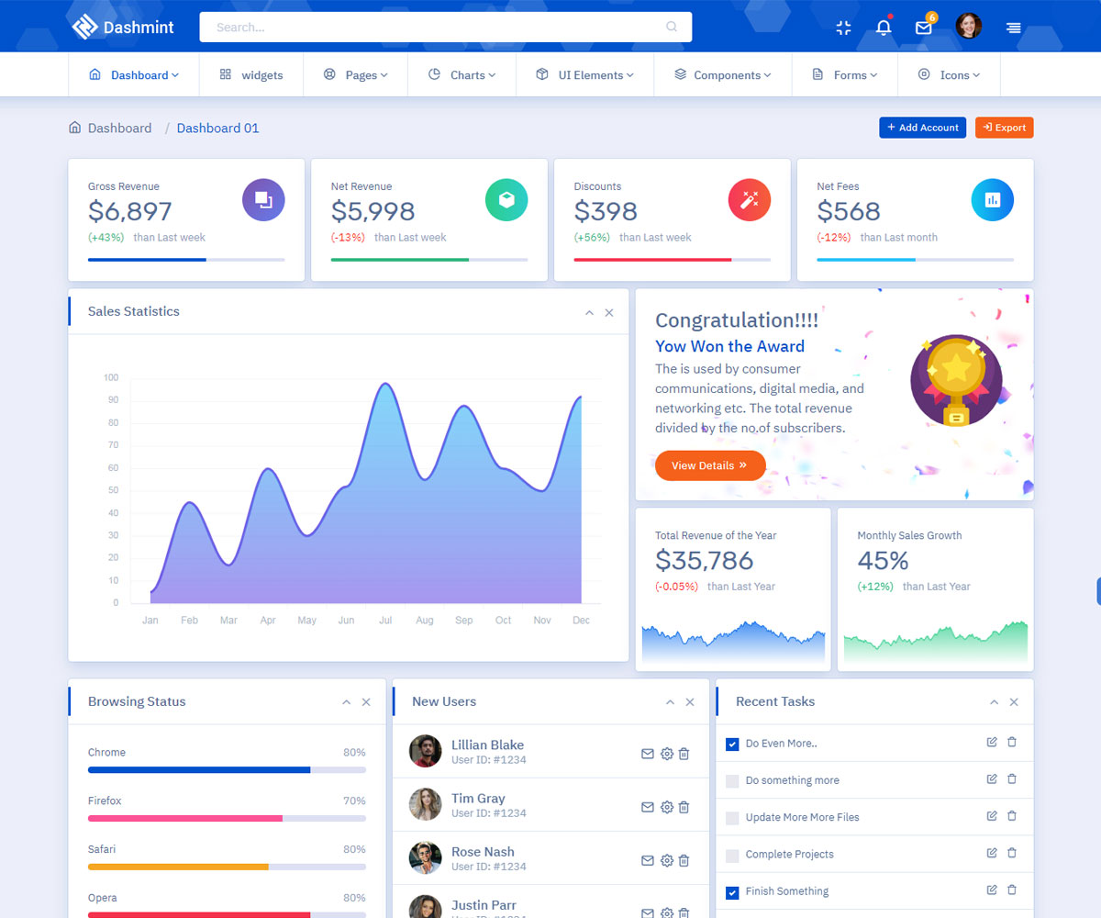The width and height of the screenshot is (1101, 918).
Task: Toggle the fullscreen icon in header
Action: click(x=843, y=28)
